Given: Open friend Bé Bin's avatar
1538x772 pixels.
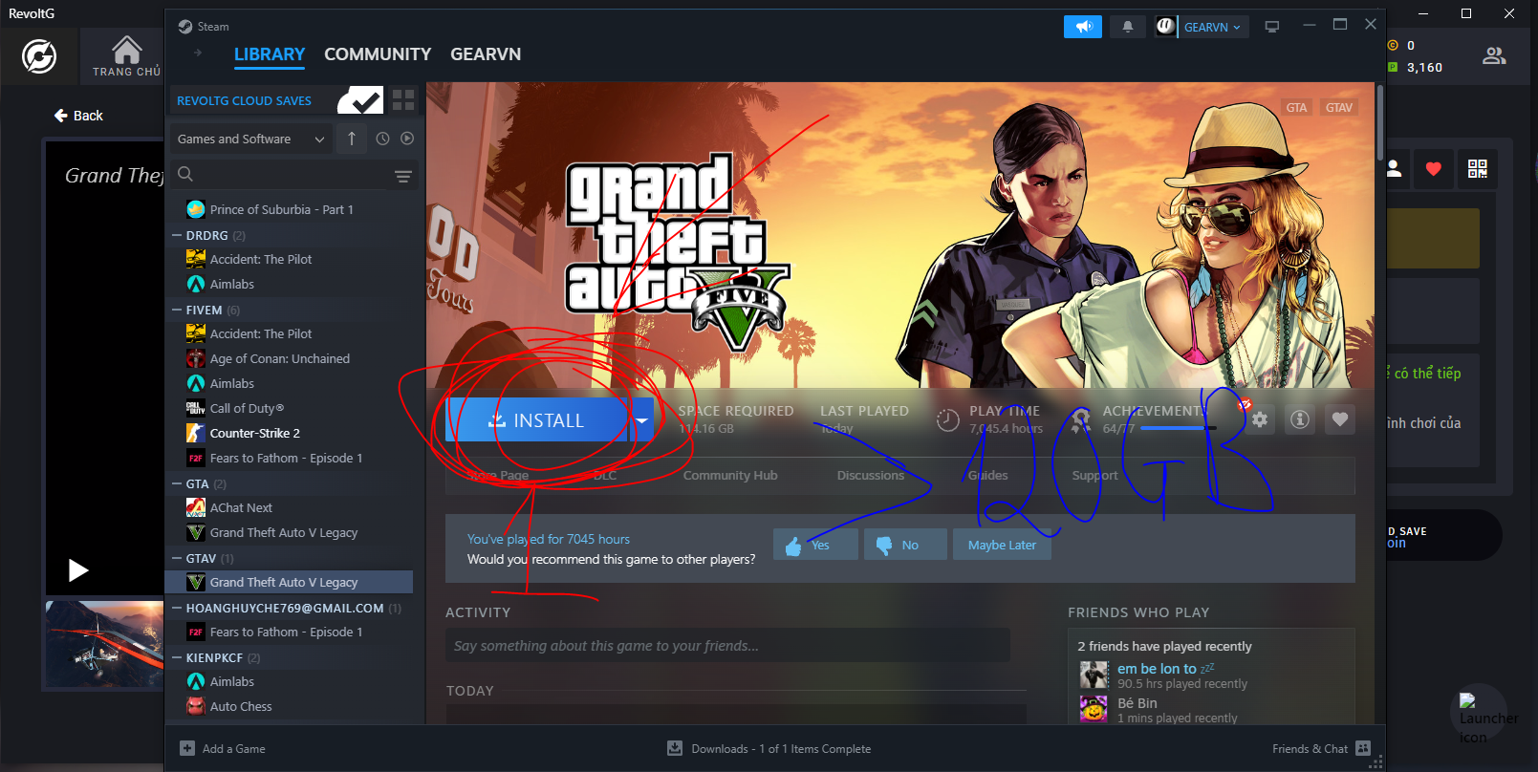Looking at the screenshot, I should (x=1094, y=709).
